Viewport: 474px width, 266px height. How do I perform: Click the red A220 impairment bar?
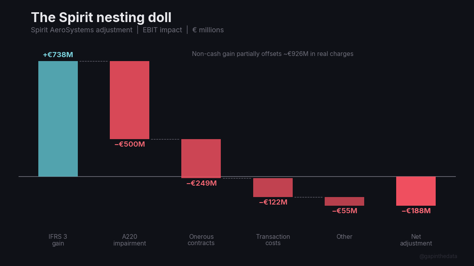point(130,100)
